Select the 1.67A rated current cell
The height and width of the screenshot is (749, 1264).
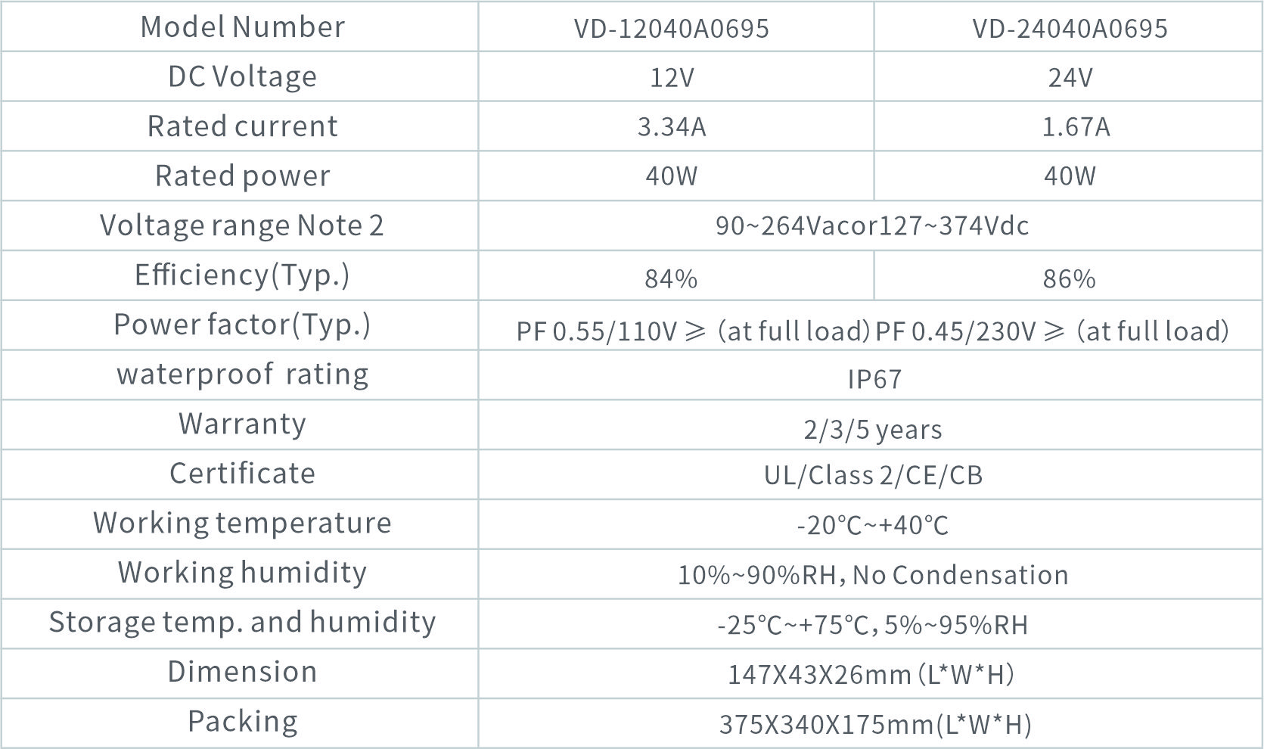[1076, 126]
